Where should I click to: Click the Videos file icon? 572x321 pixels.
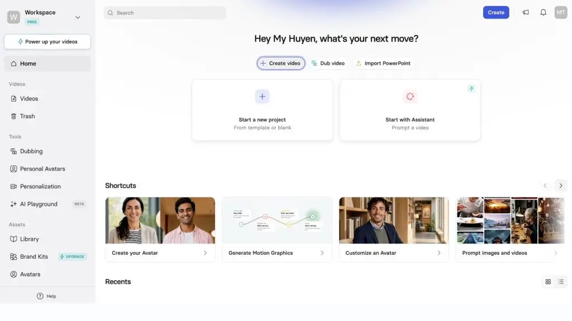(x=13, y=99)
